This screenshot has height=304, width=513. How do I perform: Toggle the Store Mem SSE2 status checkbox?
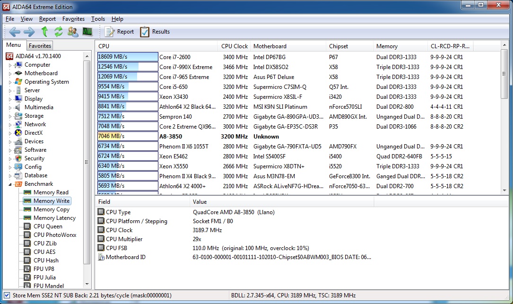click(x=7, y=295)
